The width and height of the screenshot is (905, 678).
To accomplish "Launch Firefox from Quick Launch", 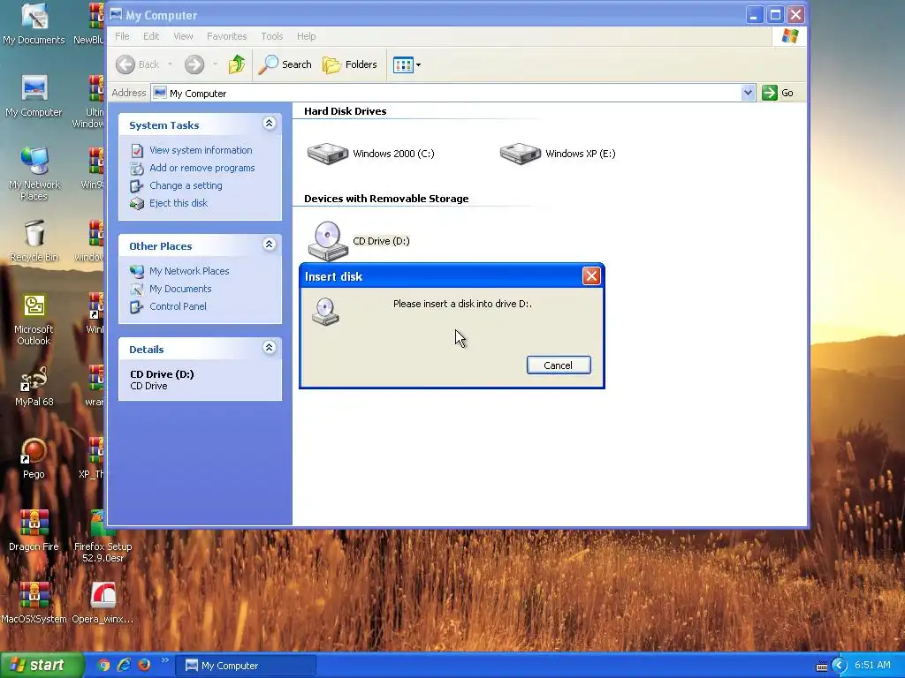I will (x=144, y=666).
